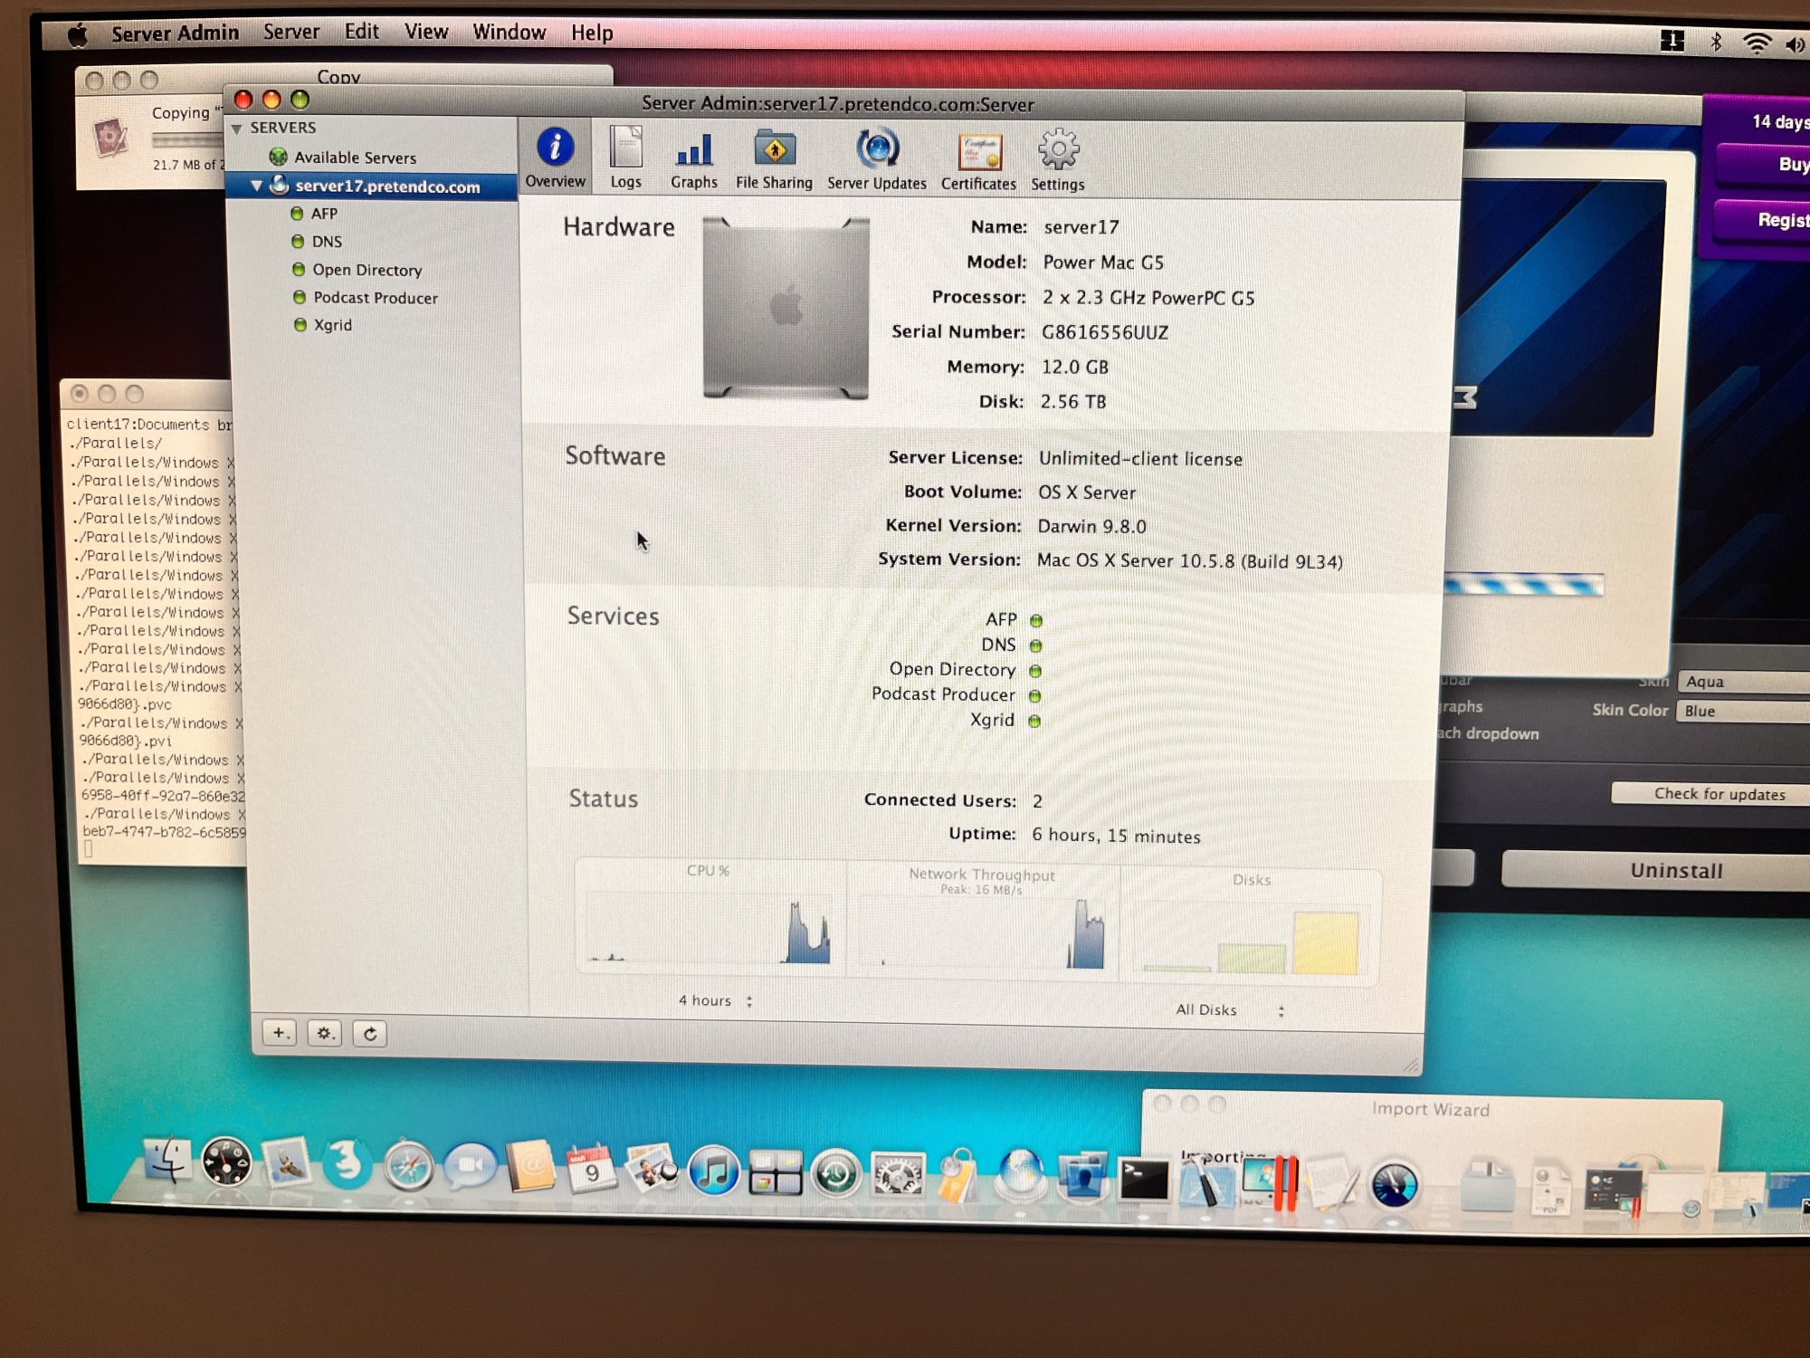Open the Terminal icon in the Dock
Viewport: 1810px width, 1358px height.
click(x=1143, y=1180)
